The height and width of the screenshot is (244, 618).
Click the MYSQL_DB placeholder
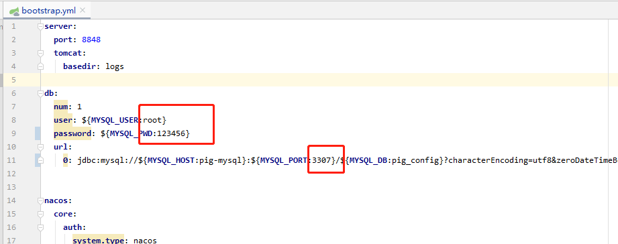[x=368, y=160]
